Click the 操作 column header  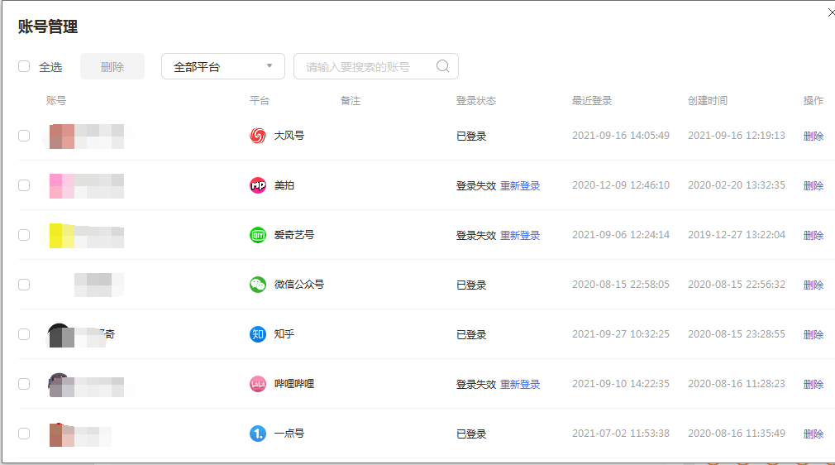814,100
